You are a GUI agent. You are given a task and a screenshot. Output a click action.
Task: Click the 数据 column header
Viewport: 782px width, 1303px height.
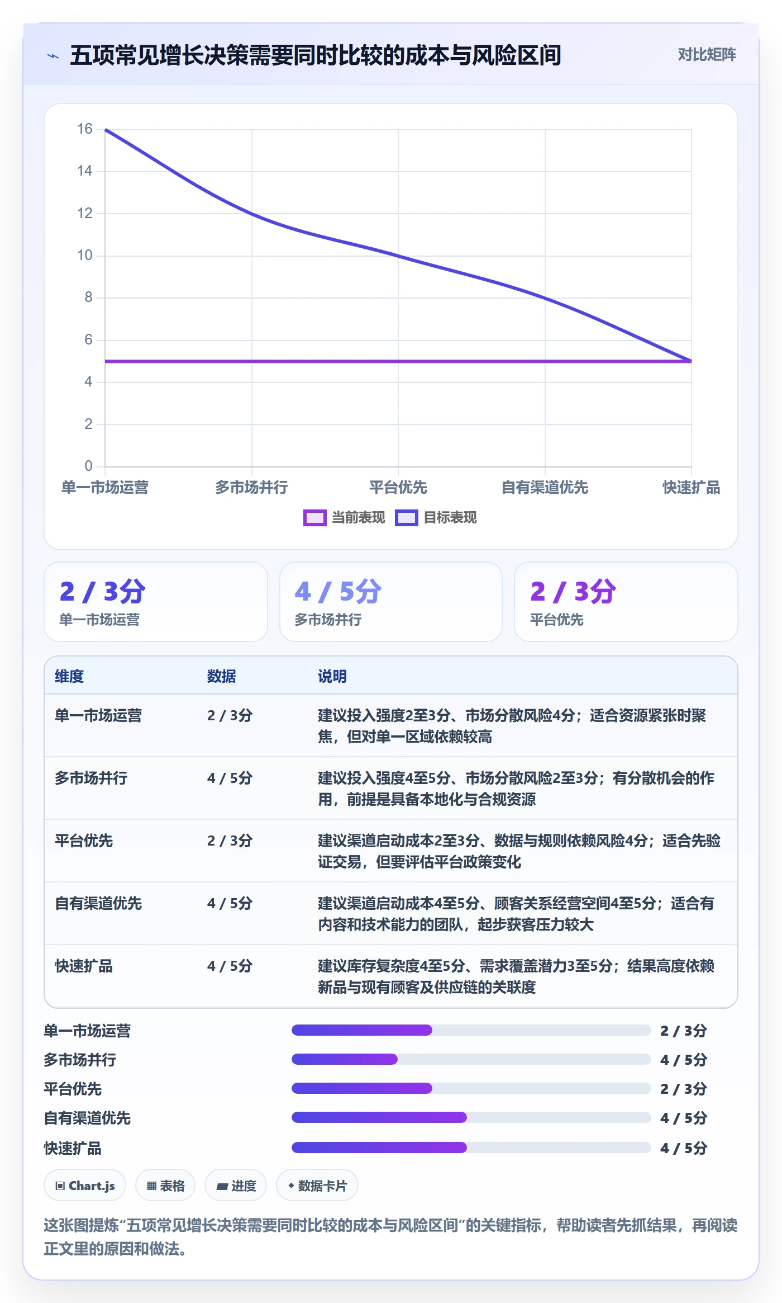coord(222,676)
